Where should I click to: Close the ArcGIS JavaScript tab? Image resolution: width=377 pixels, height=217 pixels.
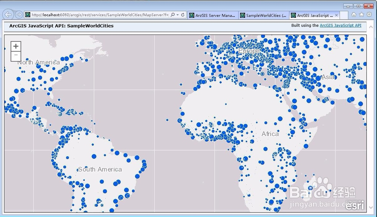pyautogui.click(x=336, y=15)
